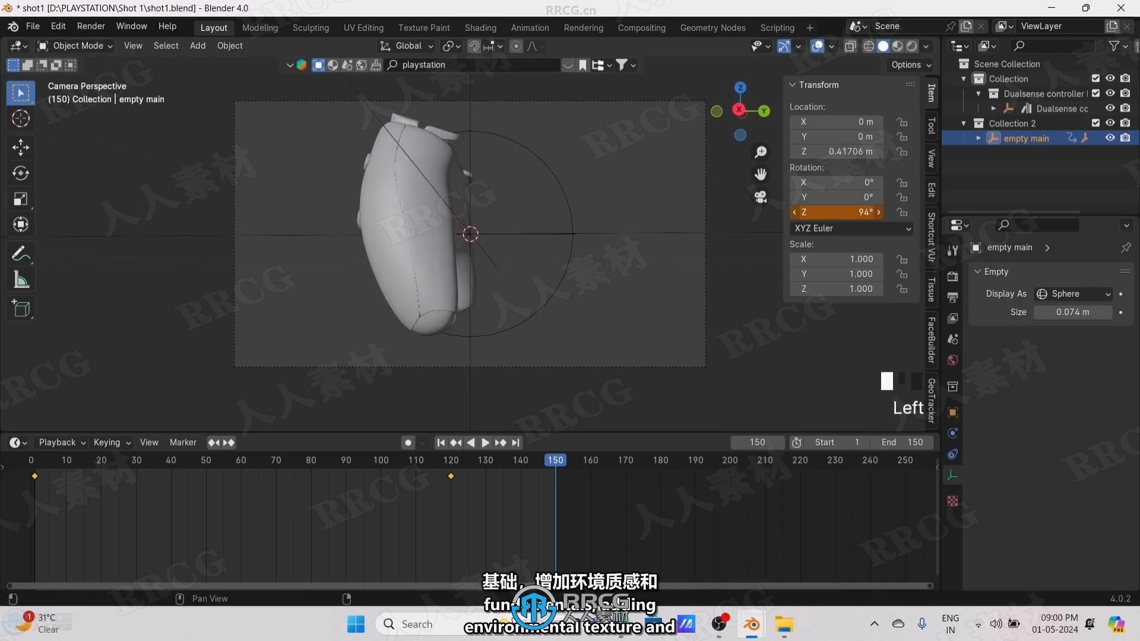Open the File menu

click(33, 26)
